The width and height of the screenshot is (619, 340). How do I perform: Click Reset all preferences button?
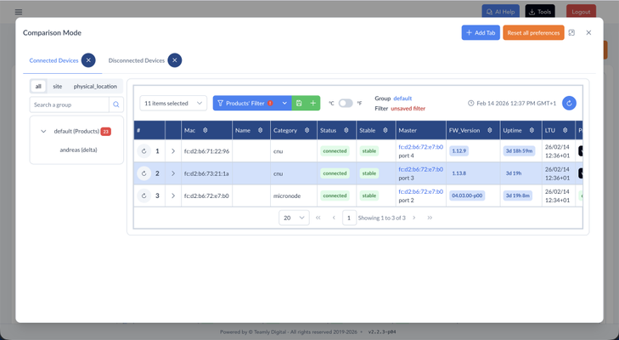tap(533, 33)
